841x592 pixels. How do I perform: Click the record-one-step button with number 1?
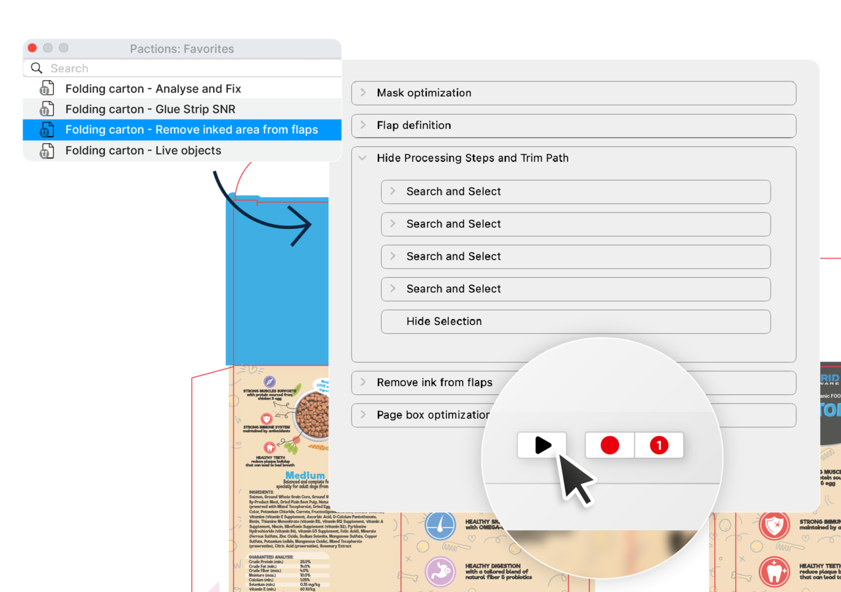click(x=659, y=445)
